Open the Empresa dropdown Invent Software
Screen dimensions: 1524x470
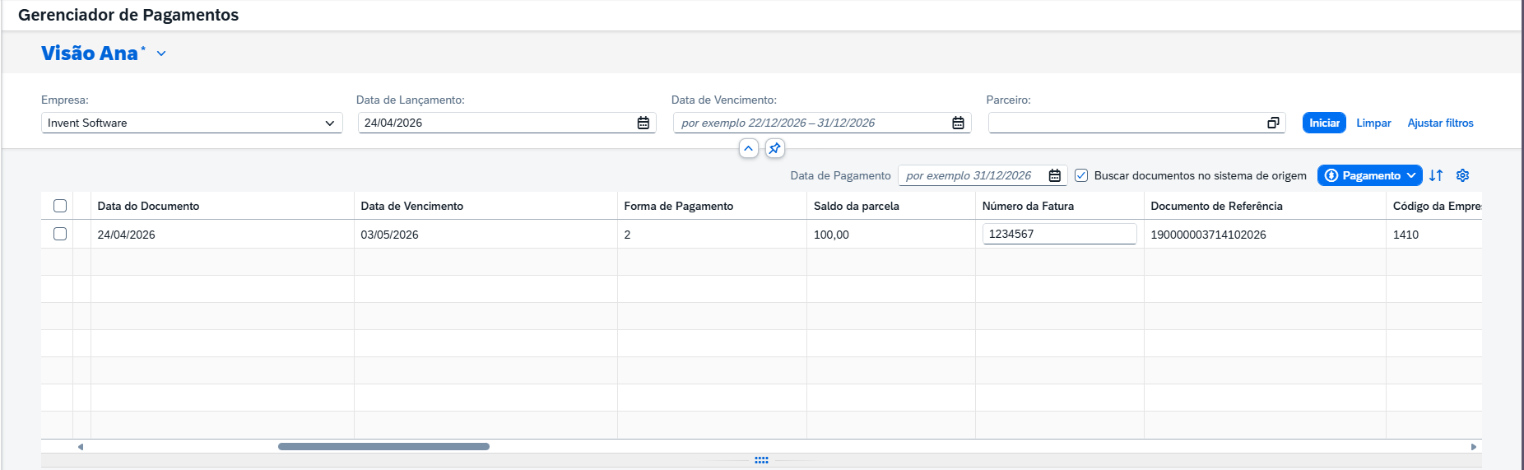point(192,123)
